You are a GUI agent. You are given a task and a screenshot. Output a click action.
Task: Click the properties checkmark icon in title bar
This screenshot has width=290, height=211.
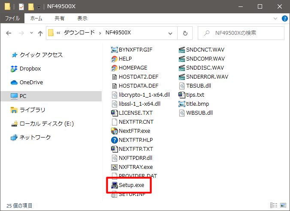21,7
